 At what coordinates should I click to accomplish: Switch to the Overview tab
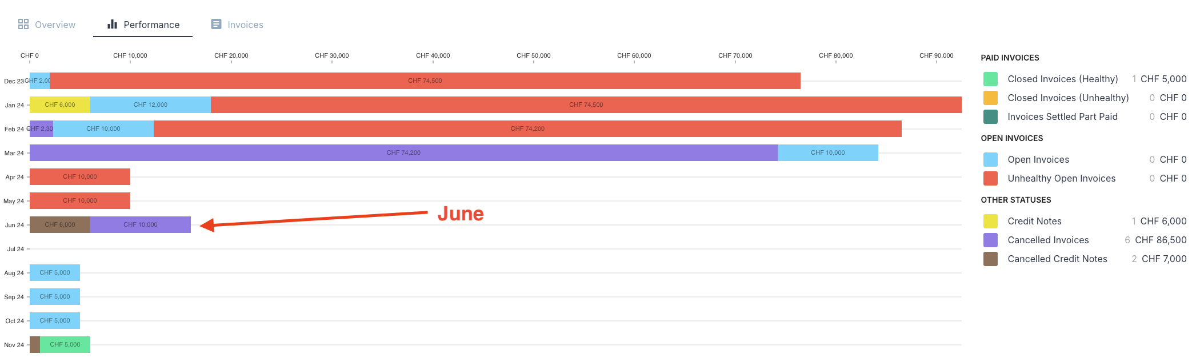click(x=55, y=24)
